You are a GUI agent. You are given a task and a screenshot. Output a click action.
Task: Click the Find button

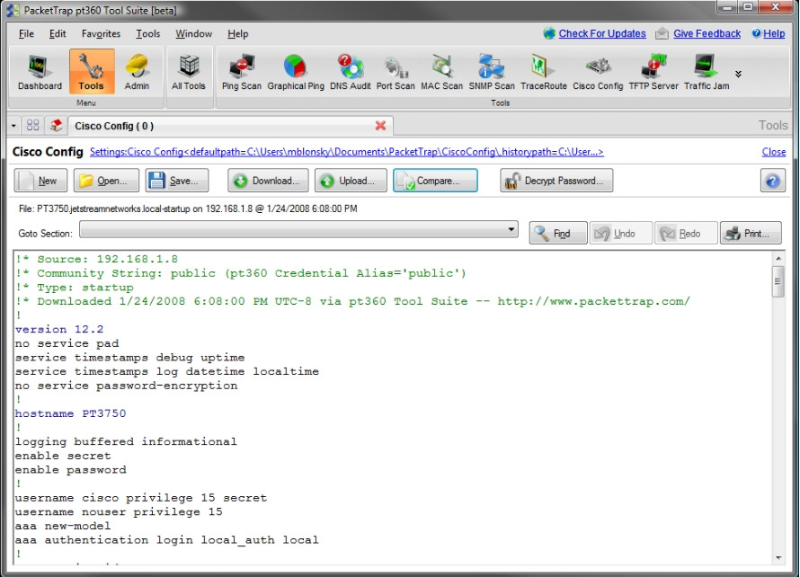pyautogui.click(x=558, y=233)
